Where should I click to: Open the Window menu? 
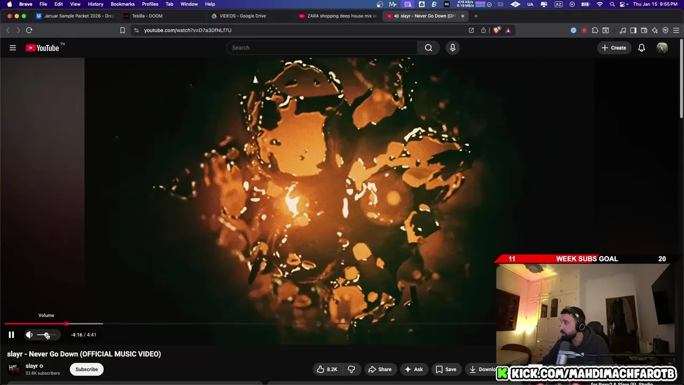pos(189,4)
